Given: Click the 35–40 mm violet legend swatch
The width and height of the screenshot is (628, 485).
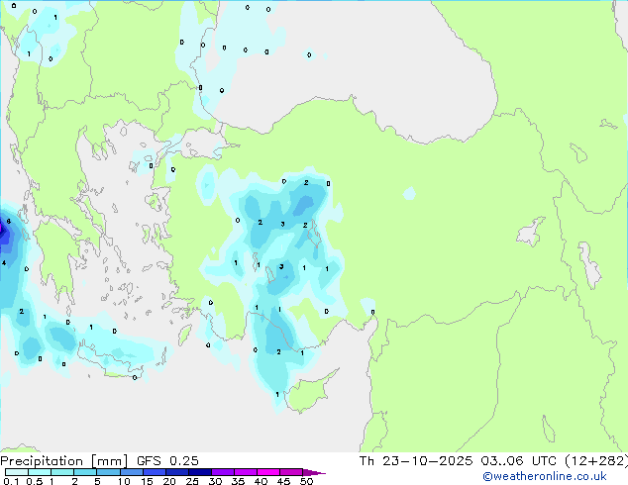Looking at the screenshot, I should pyautogui.click(x=246, y=472).
